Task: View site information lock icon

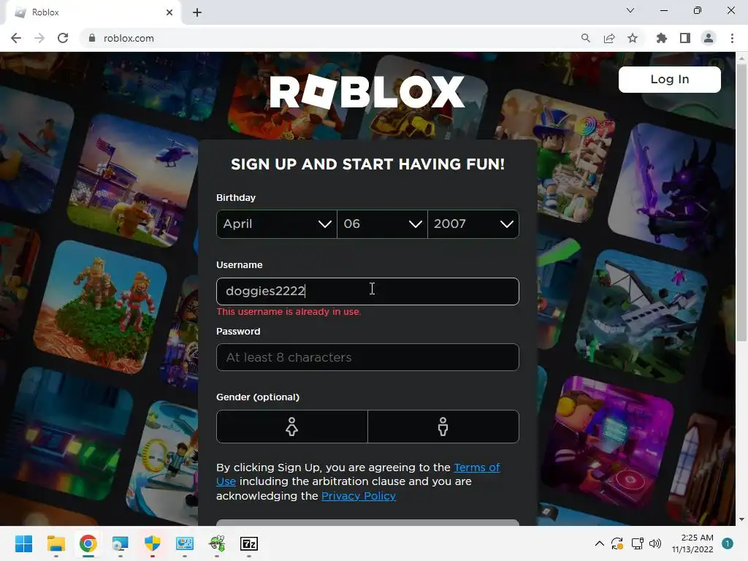Action: pyautogui.click(x=92, y=38)
